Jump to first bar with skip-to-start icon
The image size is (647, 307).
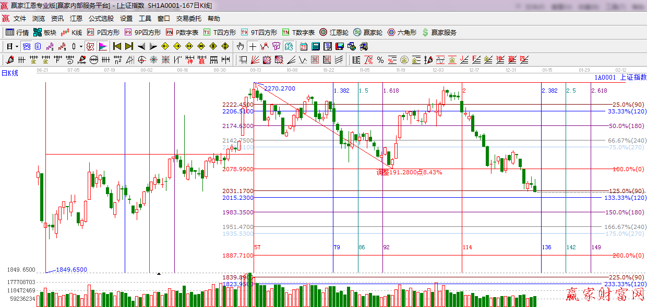(117, 46)
